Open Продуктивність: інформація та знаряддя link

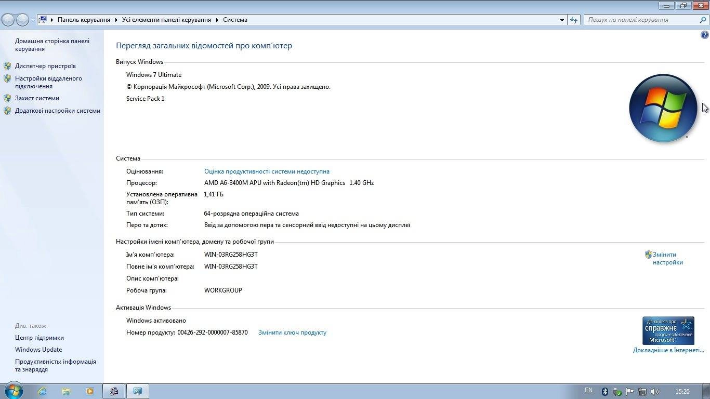click(56, 365)
